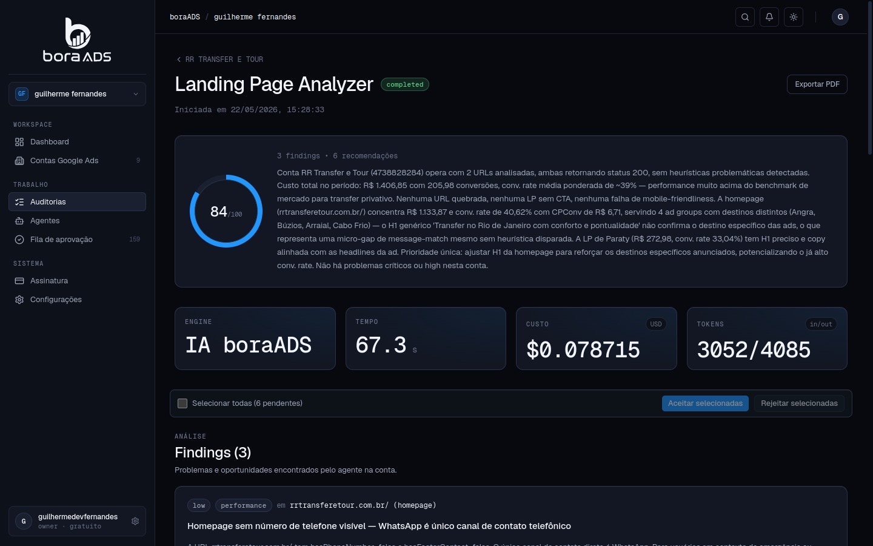This screenshot has height=546, width=873.
Task: Click the boraADS breadcrumb link
Action: 185,17
